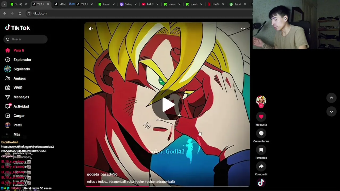Click the Me gusta label
Screen dimensions: 340x191
click(261, 125)
